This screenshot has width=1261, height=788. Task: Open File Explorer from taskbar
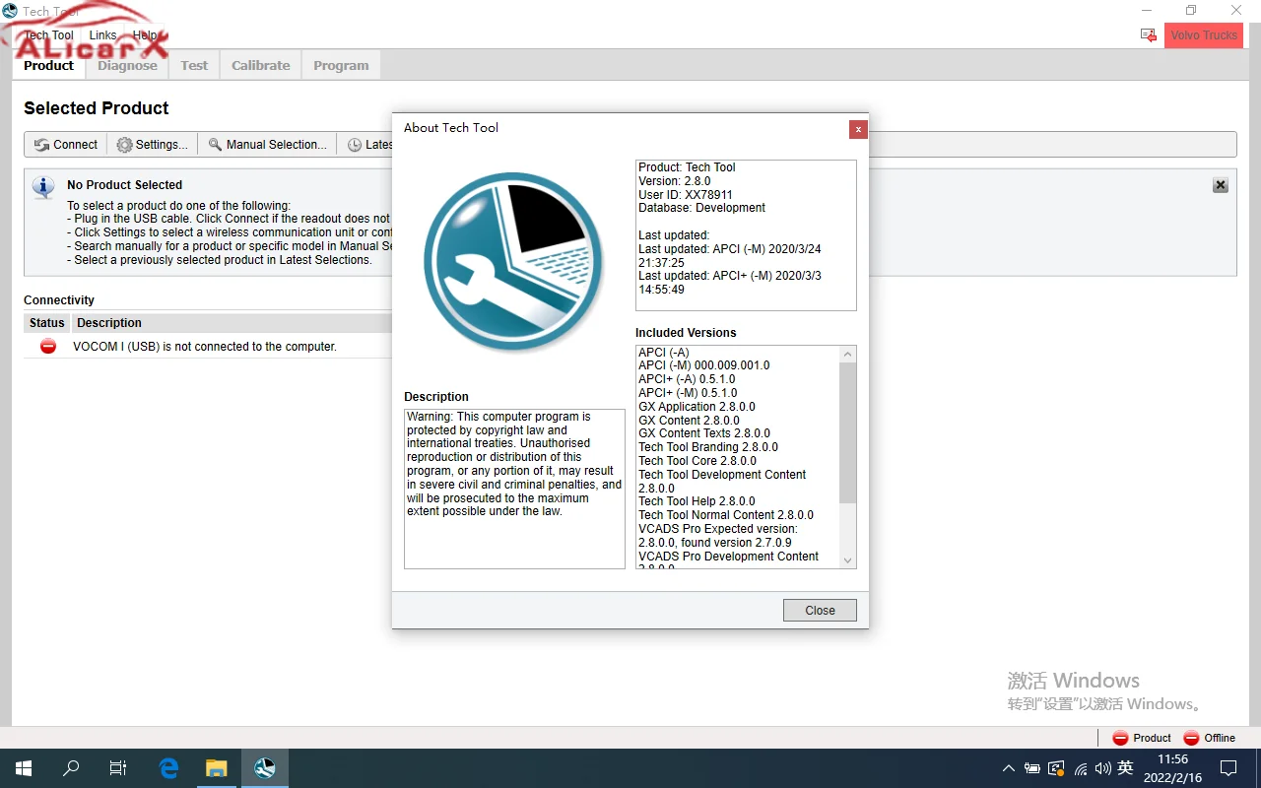pyautogui.click(x=217, y=768)
